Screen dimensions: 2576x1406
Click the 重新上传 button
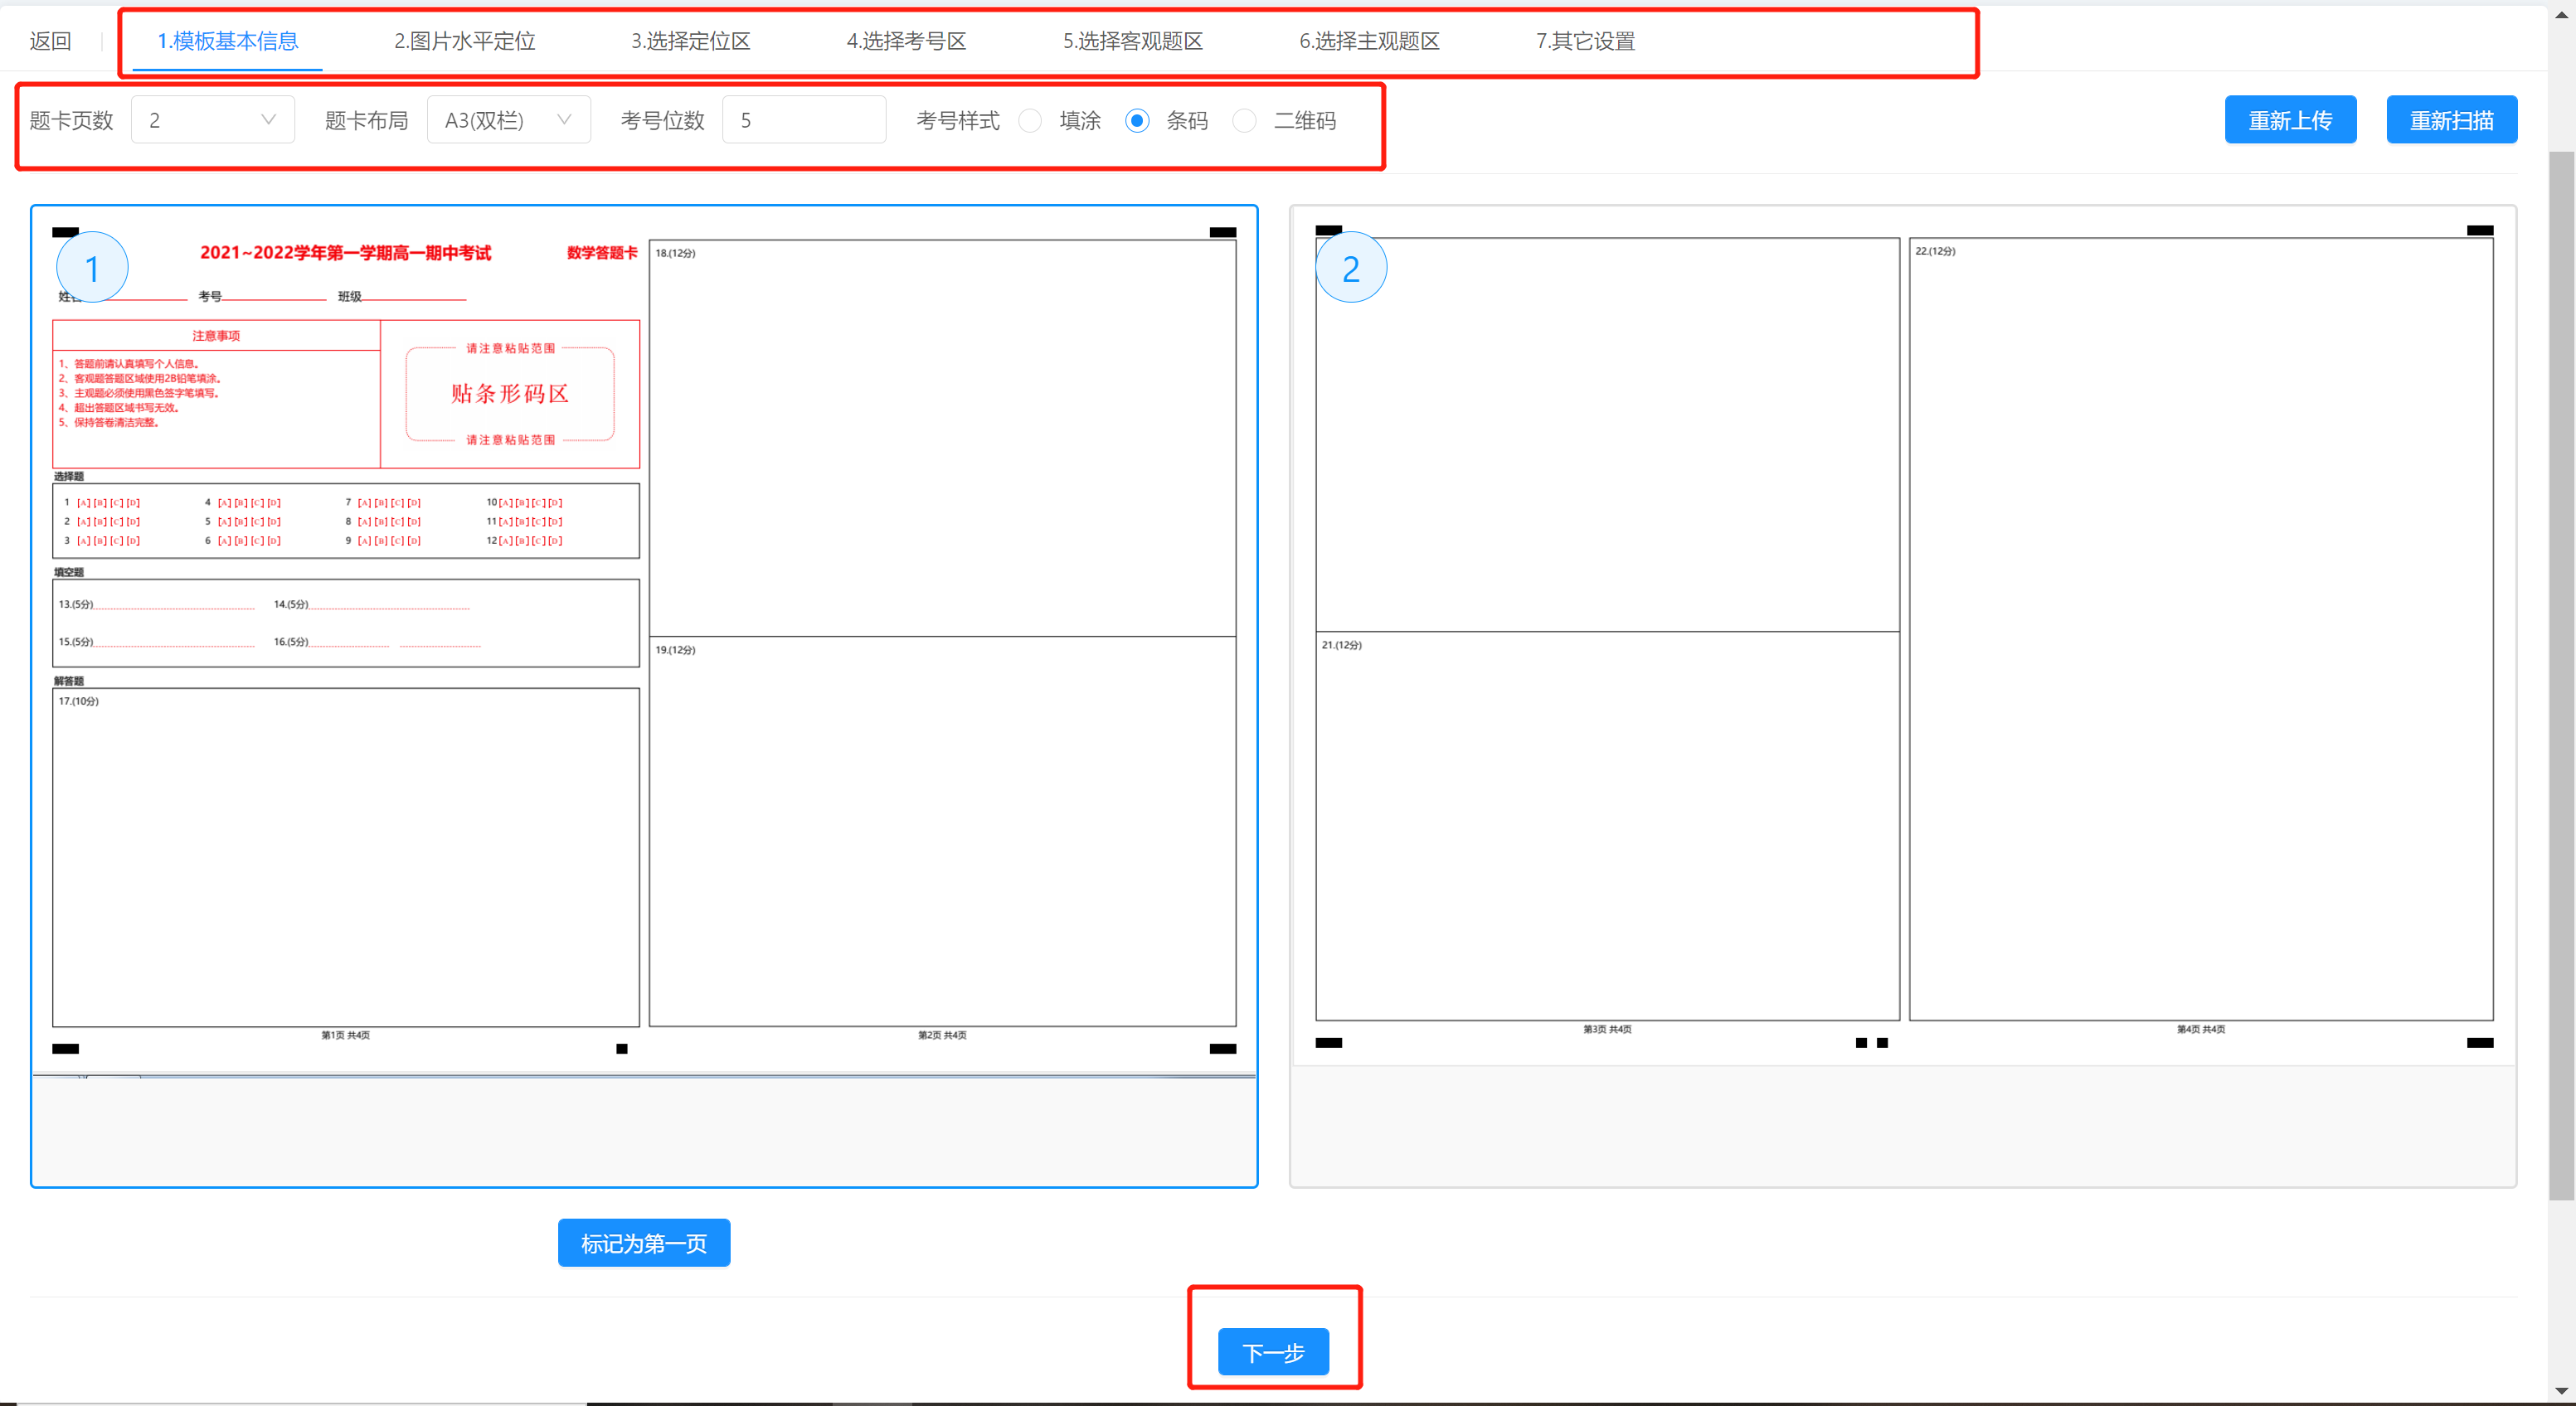(x=2289, y=120)
